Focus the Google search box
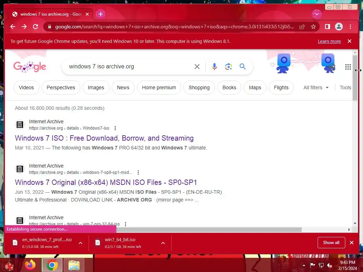This screenshot has width=363, height=272. click(x=130, y=67)
